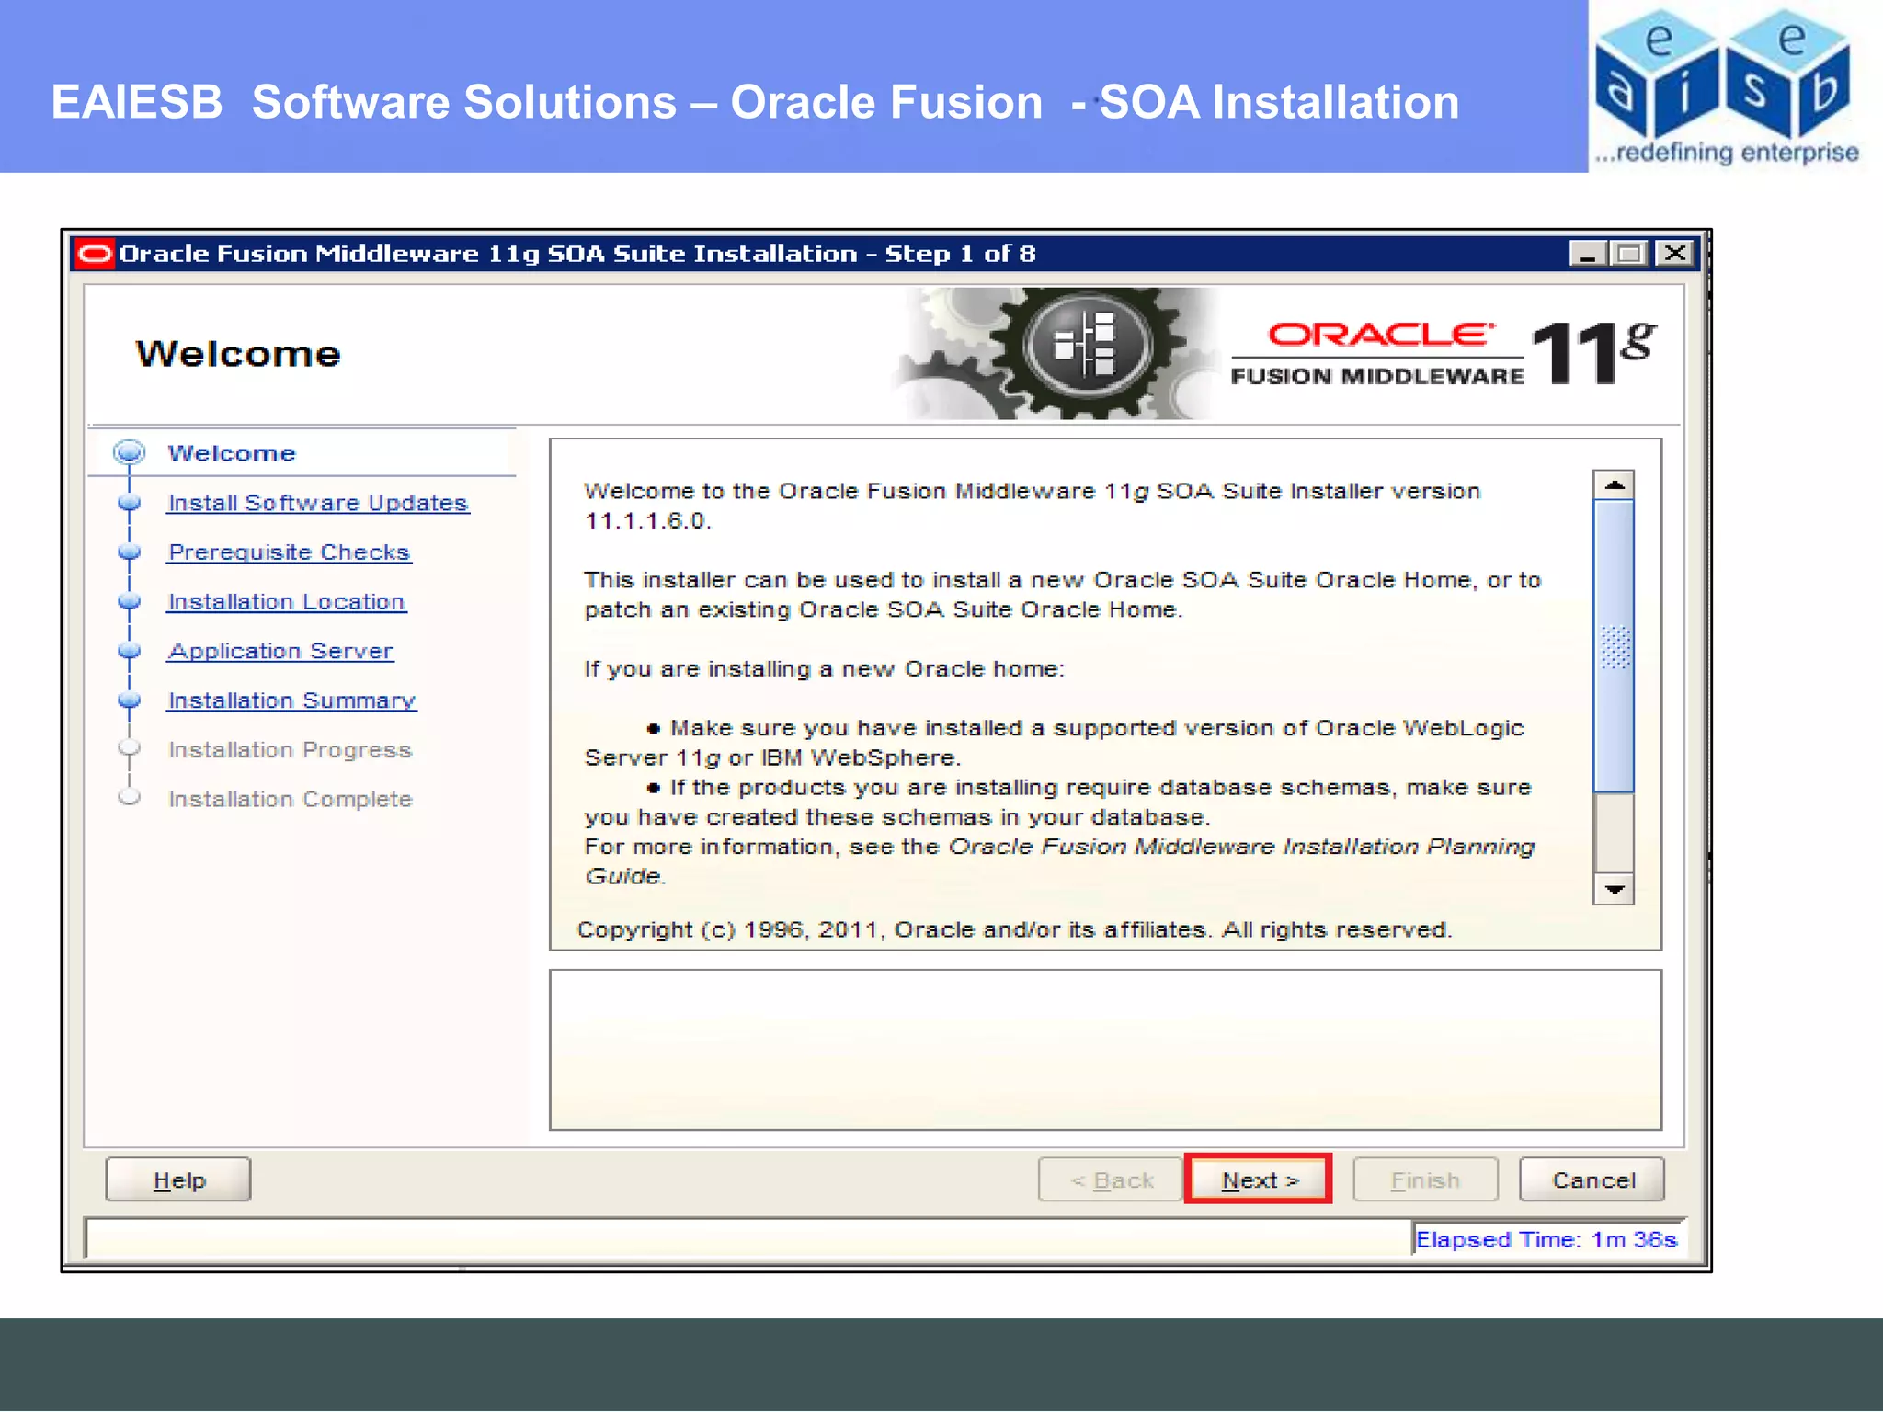The image size is (1883, 1412).
Task: Click the grayed Finish button
Action: point(1425,1179)
